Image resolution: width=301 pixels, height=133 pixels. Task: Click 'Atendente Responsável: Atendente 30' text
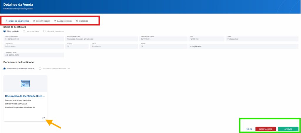(20, 107)
